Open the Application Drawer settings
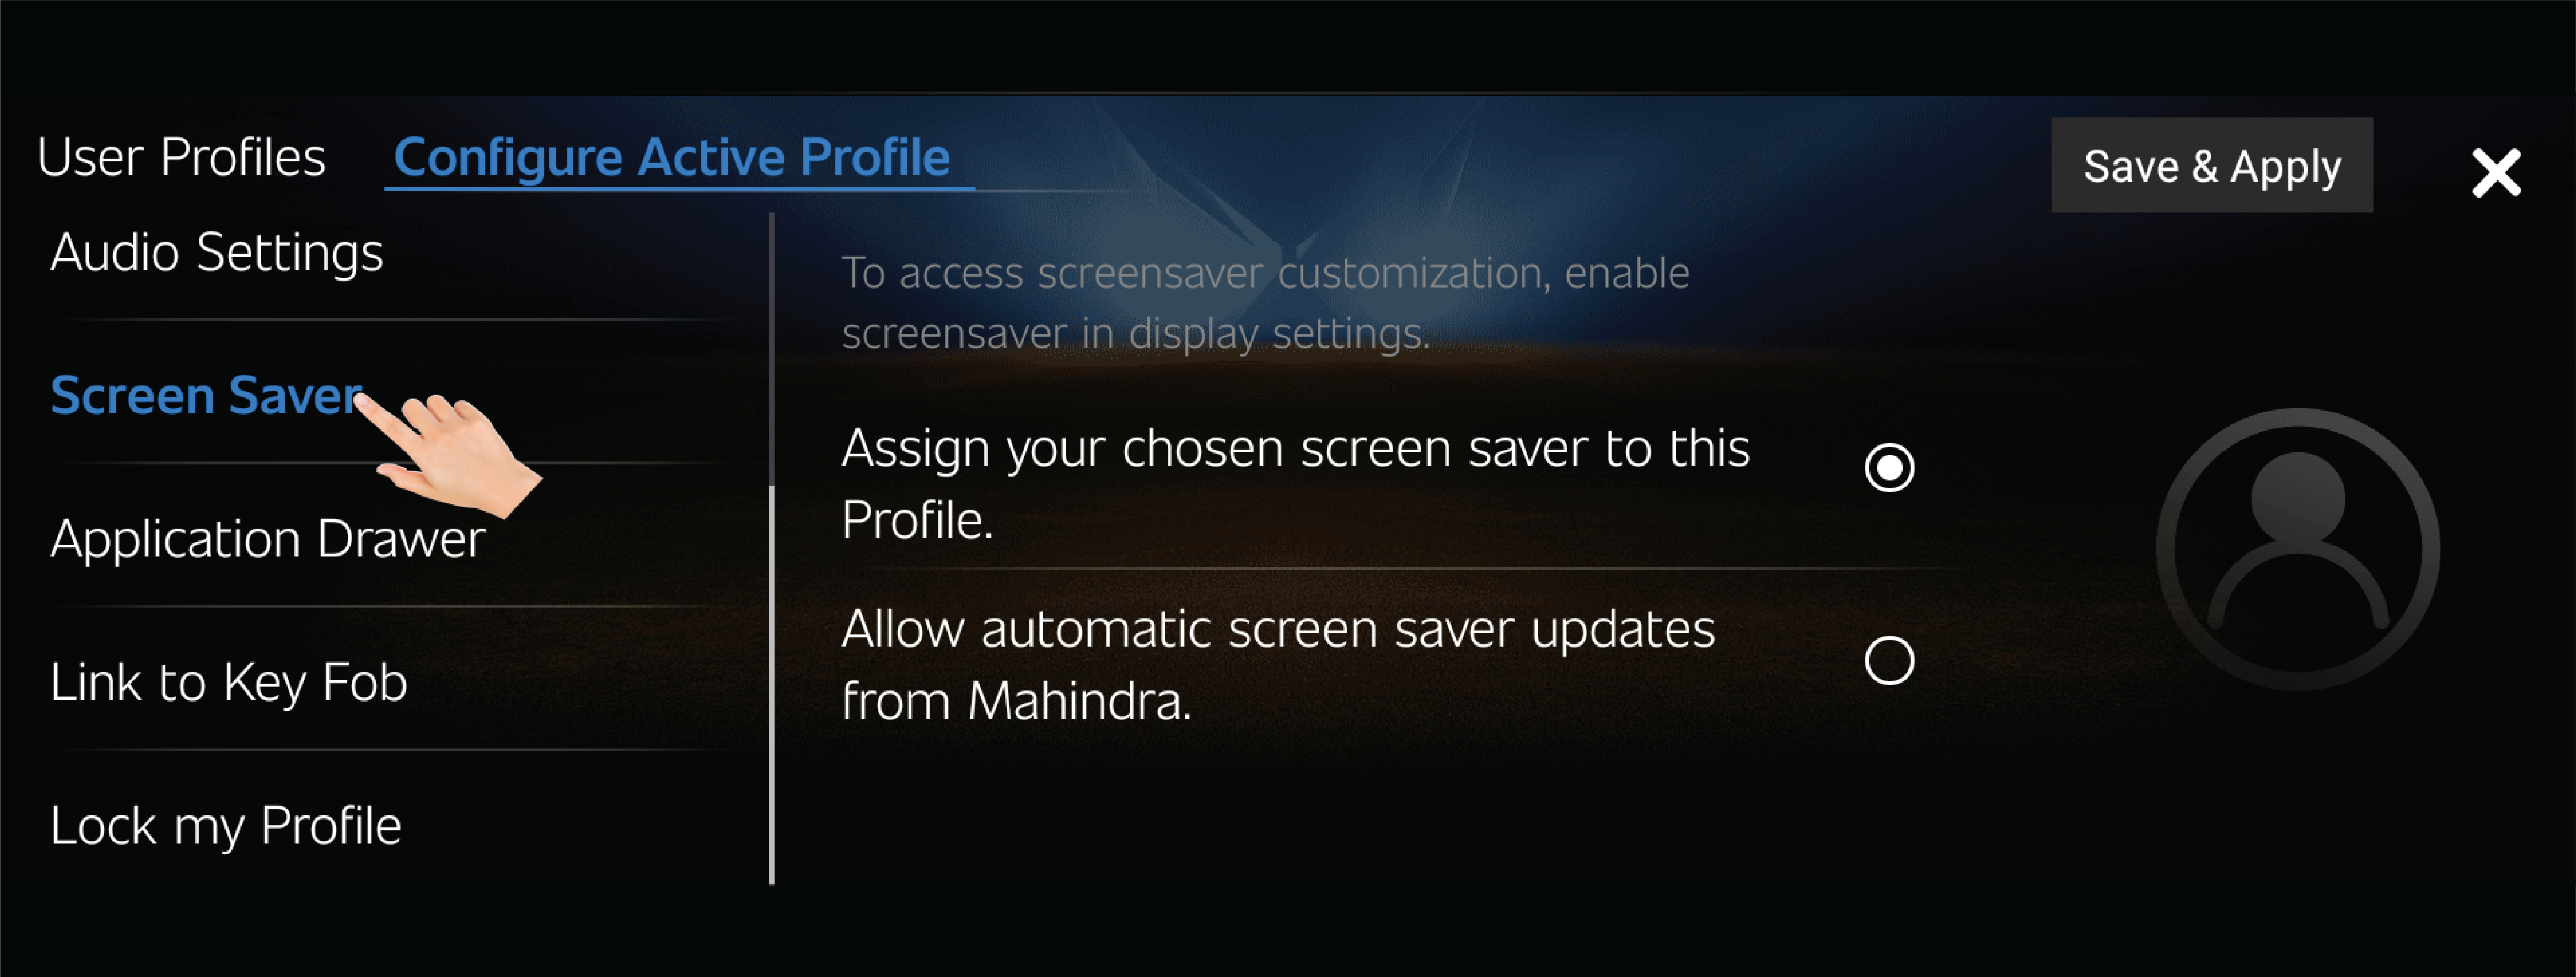 point(268,538)
